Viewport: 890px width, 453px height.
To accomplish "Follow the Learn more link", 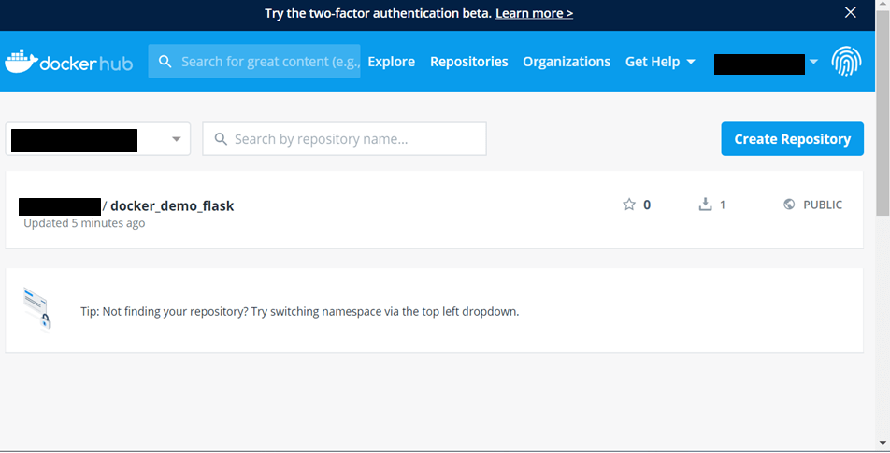I will [x=534, y=13].
